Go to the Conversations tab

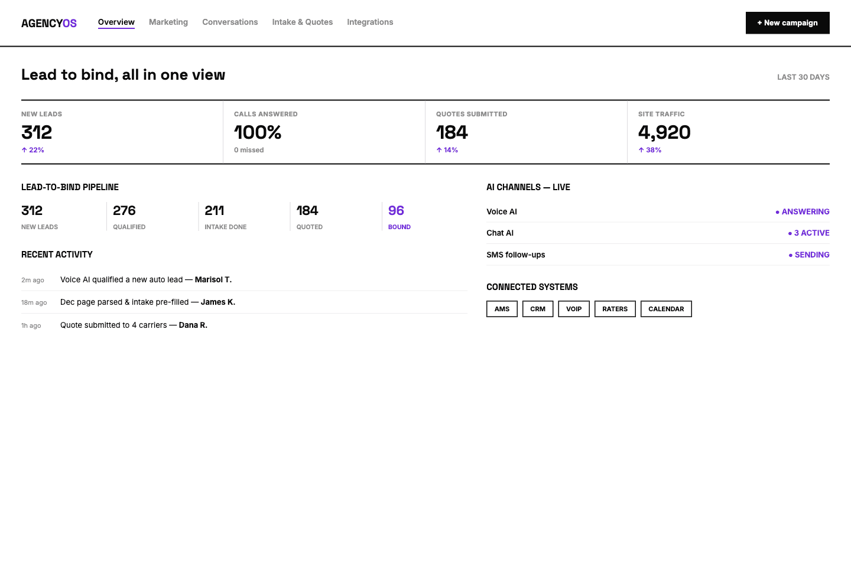pyautogui.click(x=230, y=22)
